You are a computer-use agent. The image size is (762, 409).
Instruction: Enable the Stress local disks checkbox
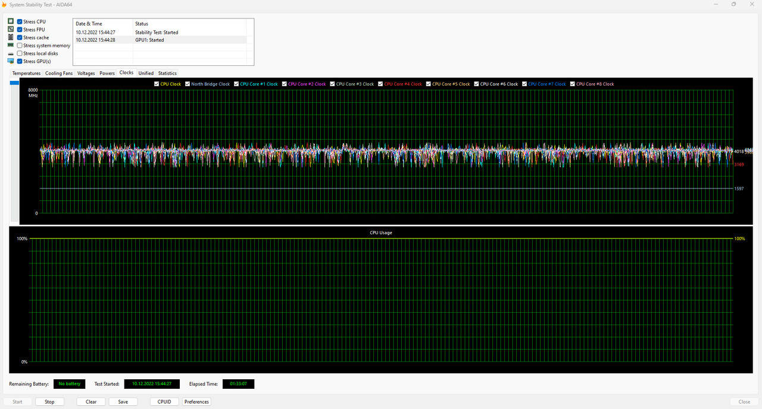(20, 54)
